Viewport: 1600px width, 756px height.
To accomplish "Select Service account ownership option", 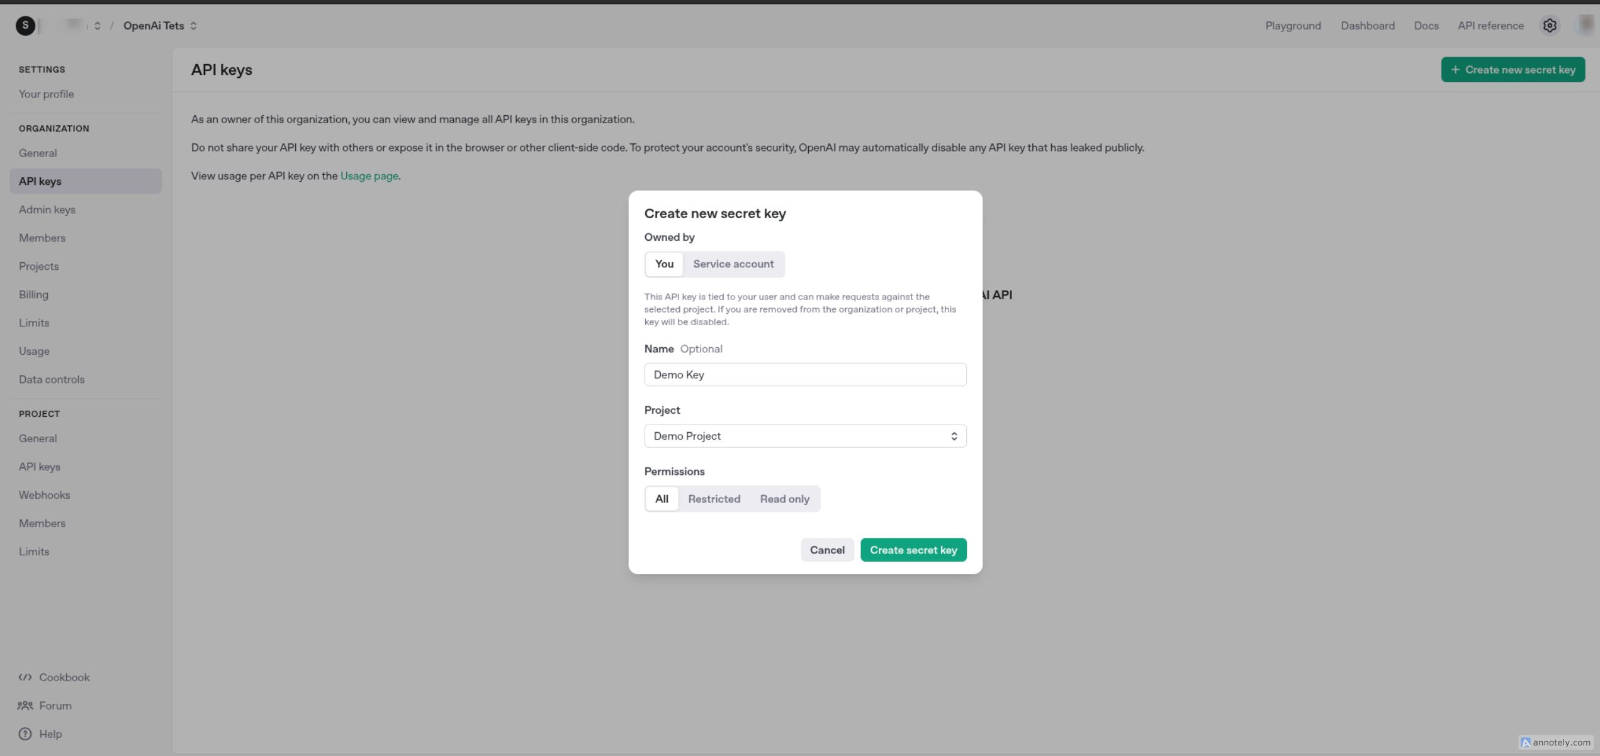I will pyautogui.click(x=733, y=264).
